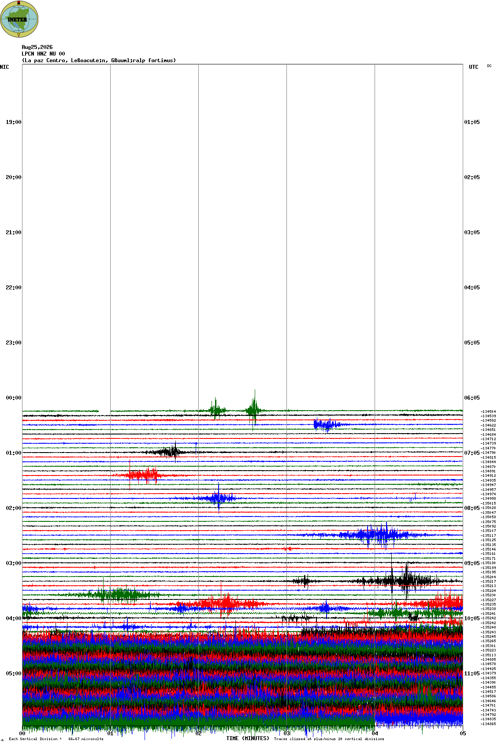Click the DC offset value -134912
Image resolution: width=498 pixels, height=745 pixels.
pyautogui.click(x=488, y=475)
